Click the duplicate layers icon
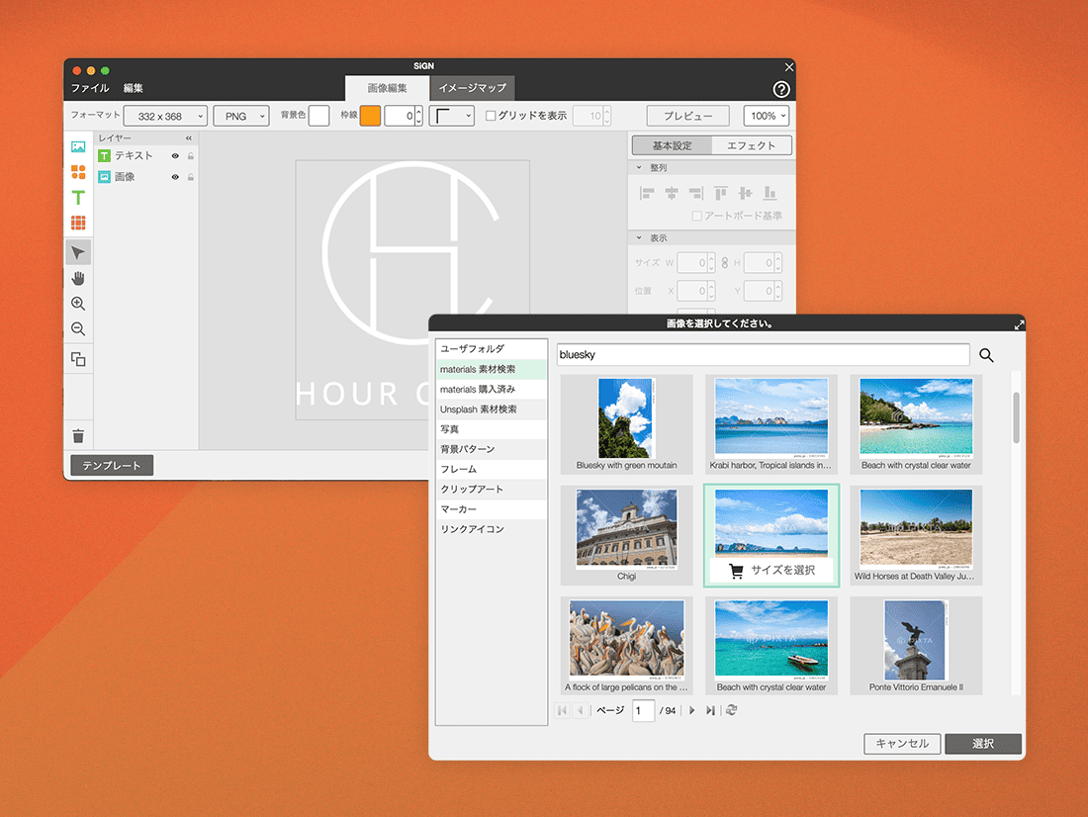1088x817 pixels. [x=78, y=360]
